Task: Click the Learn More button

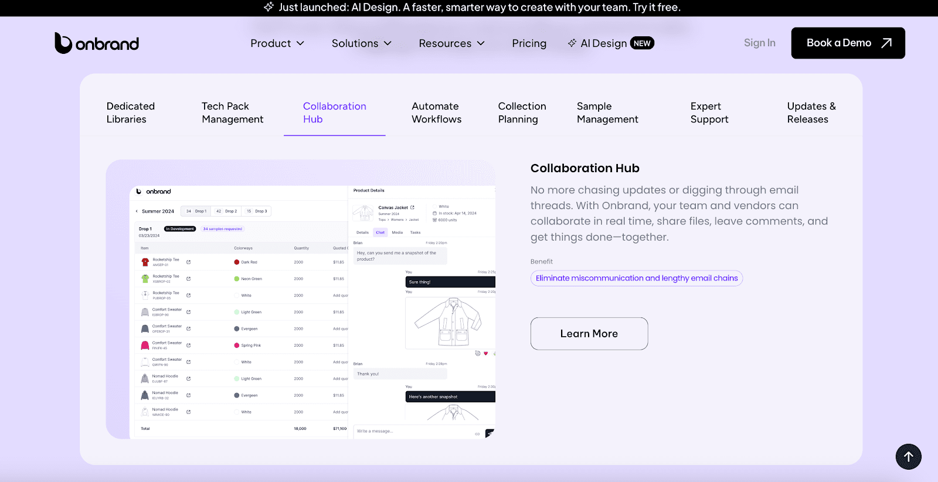Action: (589, 334)
